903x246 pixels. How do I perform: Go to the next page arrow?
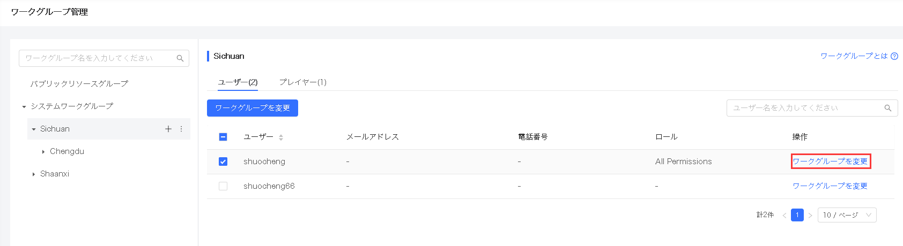click(810, 216)
